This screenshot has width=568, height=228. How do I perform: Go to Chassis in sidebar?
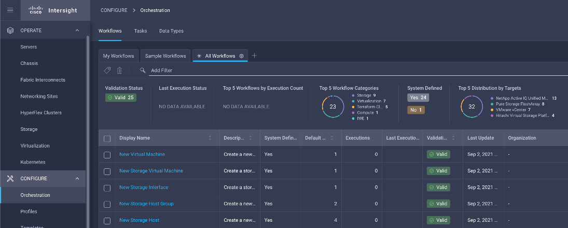30,63
